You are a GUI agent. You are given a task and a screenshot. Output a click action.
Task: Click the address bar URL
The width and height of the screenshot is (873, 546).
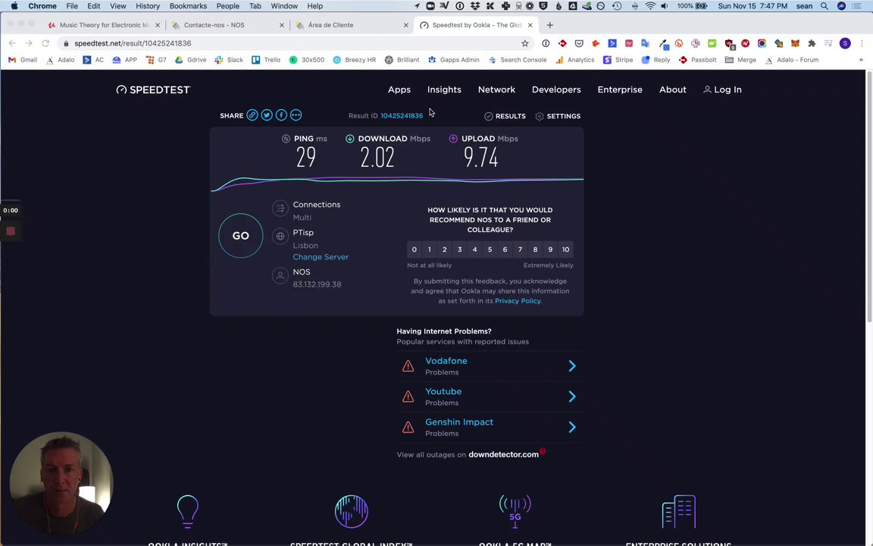(133, 43)
